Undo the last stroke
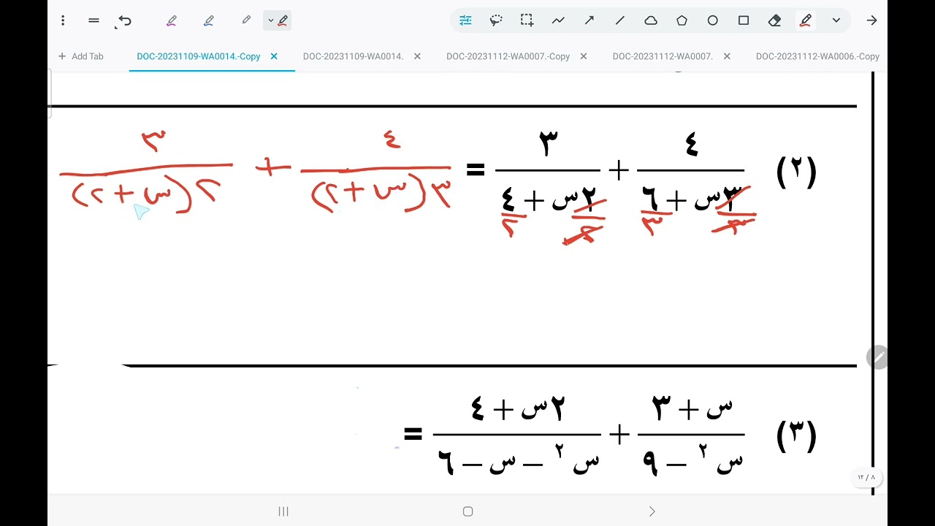The height and width of the screenshot is (526, 935). pos(124,21)
